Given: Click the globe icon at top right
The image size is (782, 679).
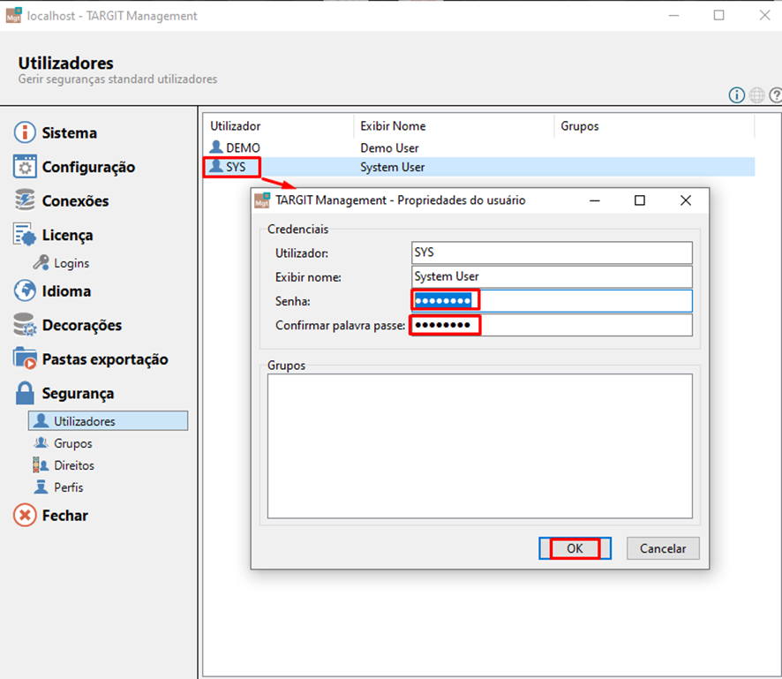Looking at the screenshot, I should point(756,94).
